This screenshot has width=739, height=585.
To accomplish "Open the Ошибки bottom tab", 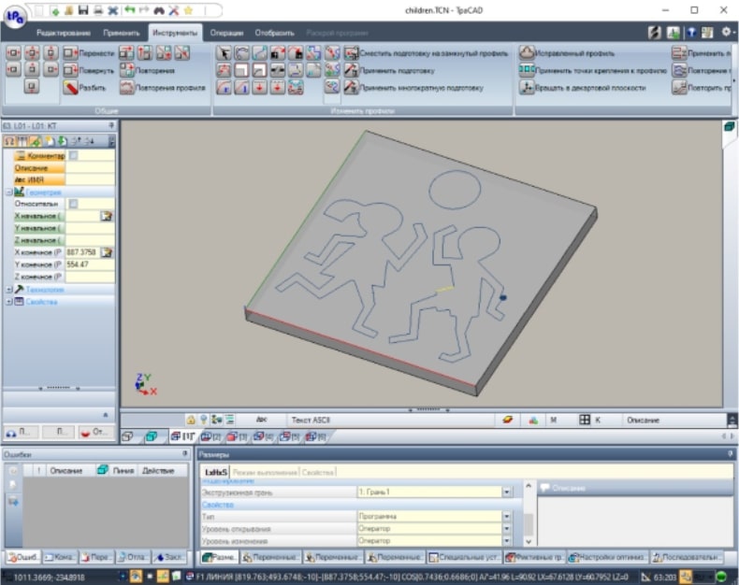I will 23,557.
